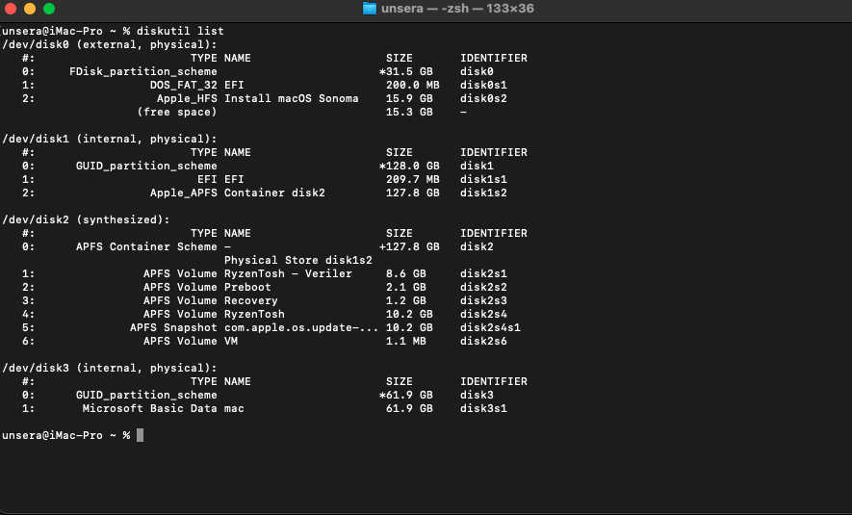Viewport: 852px width, 515px height.
Task: Close the Terminal window with red button
Action: pyautogui.click(x=10, y=9)
